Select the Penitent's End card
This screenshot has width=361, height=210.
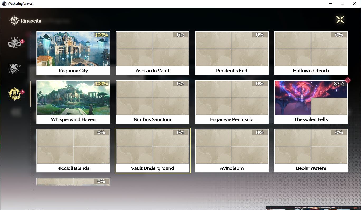(232, 53)
